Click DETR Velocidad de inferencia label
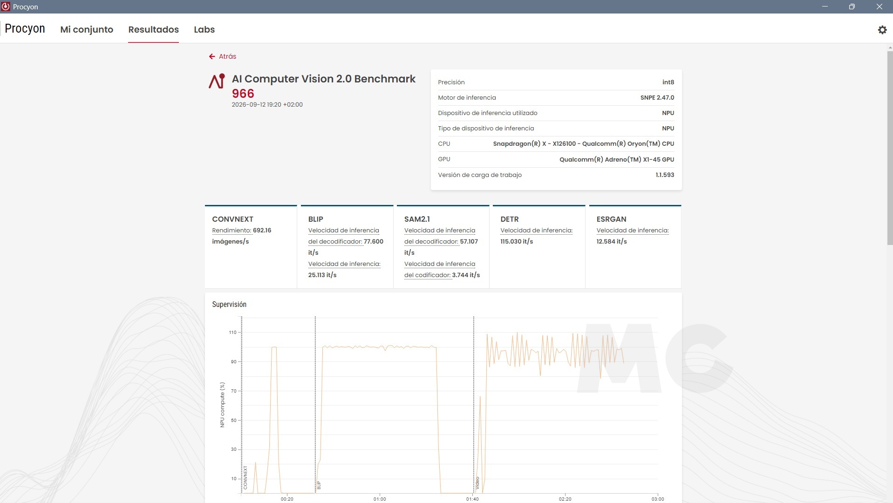The width and height of the screenshot is (893, 503). tap(537, 231)
